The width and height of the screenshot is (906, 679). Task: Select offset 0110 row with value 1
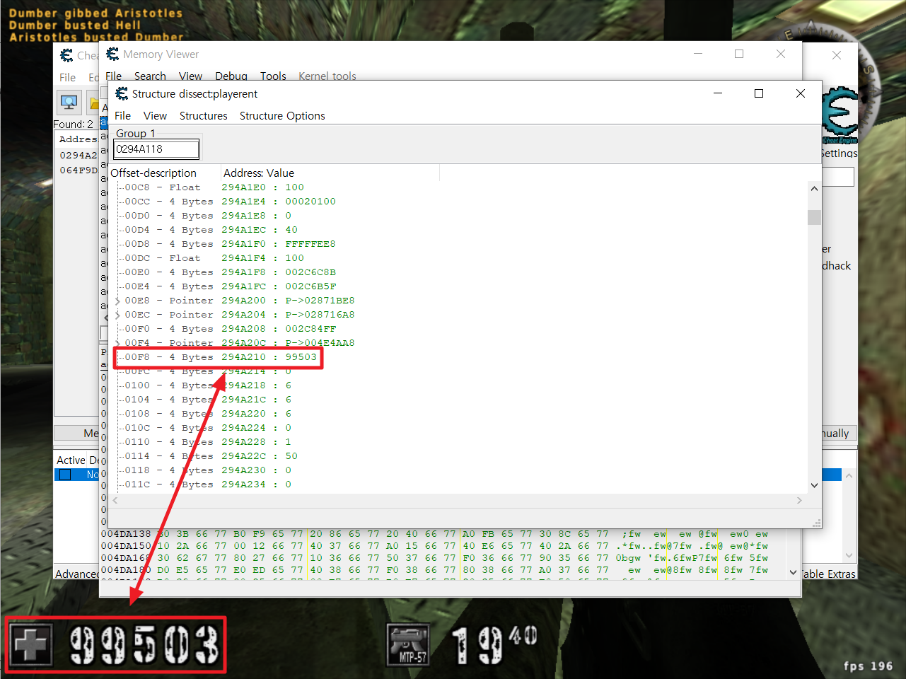click(x=208, y=442)
